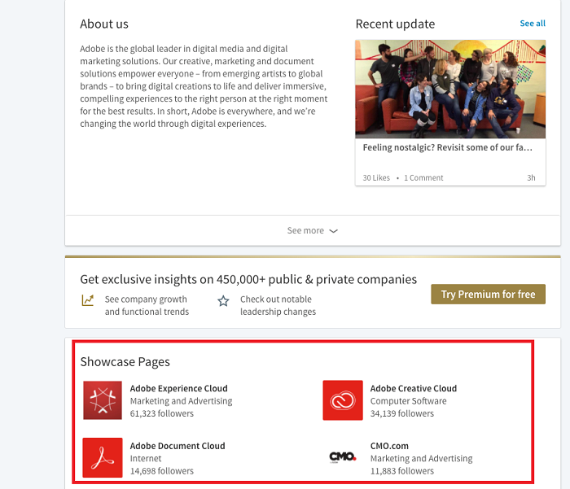The image size is (570, 489).
Task: Open the Adobe Creative Cloud logo icon
Action: point(343,400)
